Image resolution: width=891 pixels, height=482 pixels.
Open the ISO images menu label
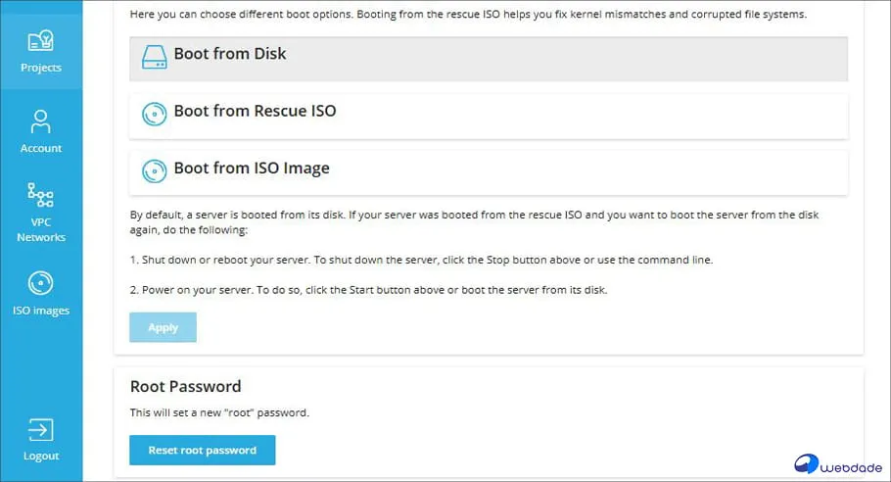pyautogui.click(x=41, y=311)
